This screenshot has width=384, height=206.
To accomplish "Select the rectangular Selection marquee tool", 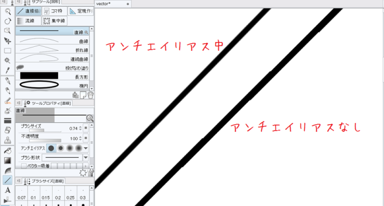I will 7,50.
